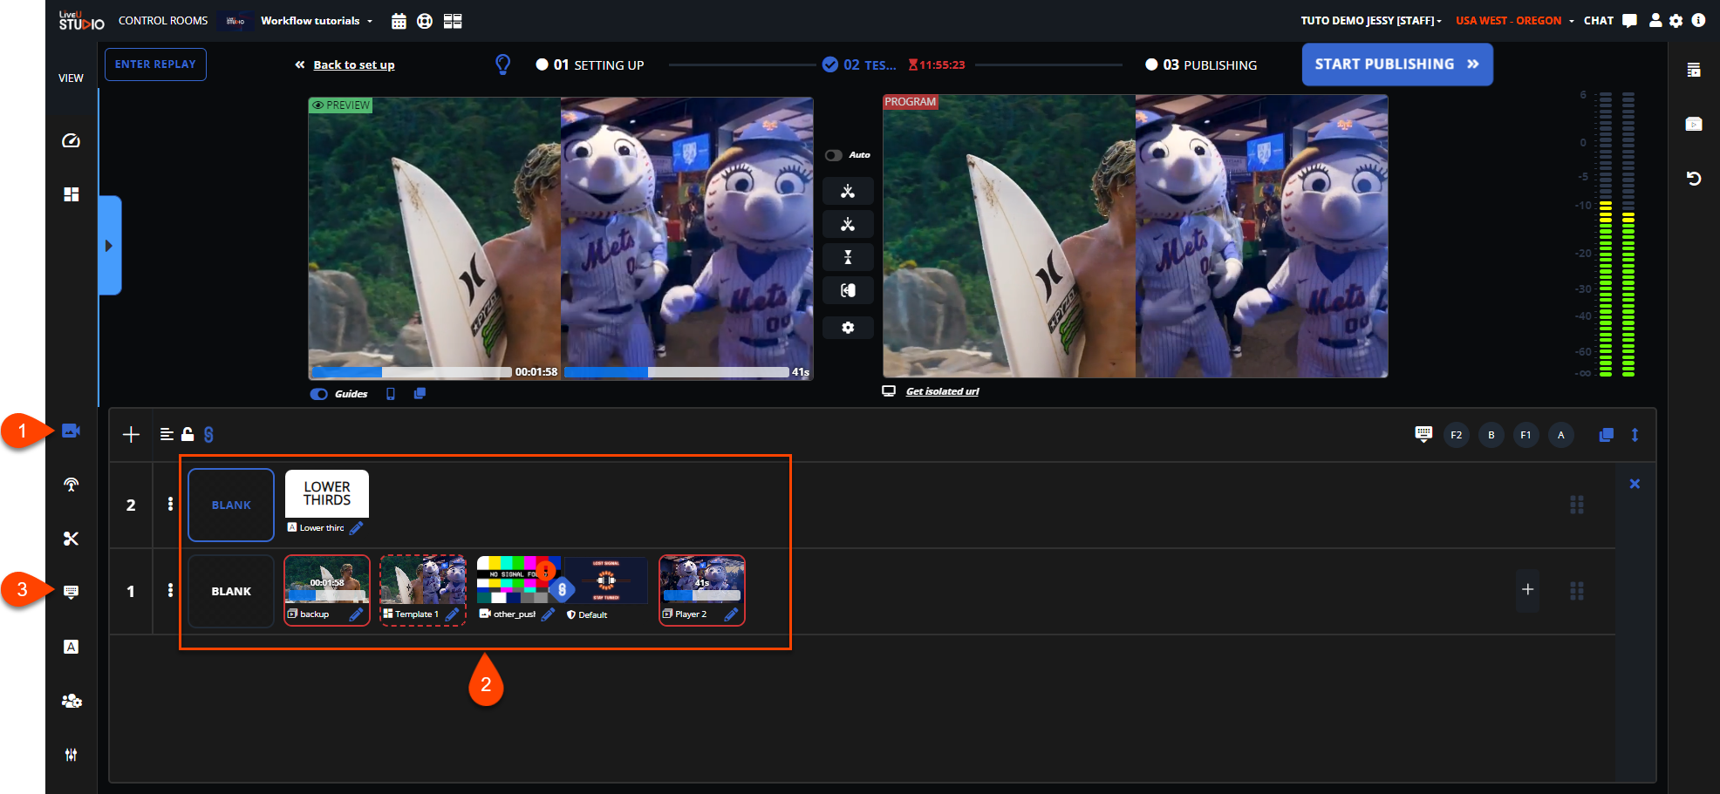Screen dimensions: 1720x794
Task: Click the ENTER REPLAY button
Action: pos(155,64)
